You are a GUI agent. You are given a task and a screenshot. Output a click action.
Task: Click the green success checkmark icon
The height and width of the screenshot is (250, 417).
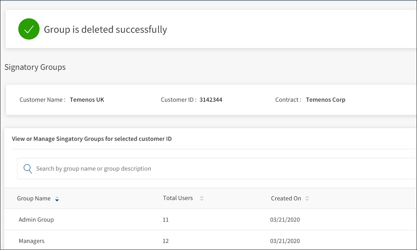pos(29,29)
